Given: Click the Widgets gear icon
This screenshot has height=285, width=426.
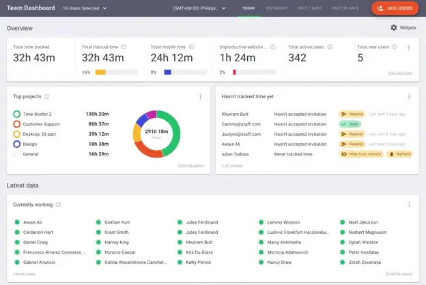Looking at the screenshot, I should pos(393,28).
